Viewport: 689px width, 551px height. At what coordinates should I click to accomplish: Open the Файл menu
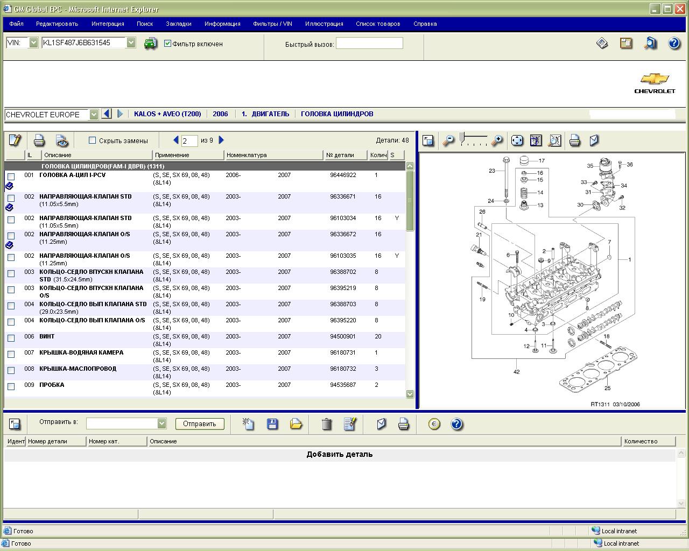[x=16, y=24]
